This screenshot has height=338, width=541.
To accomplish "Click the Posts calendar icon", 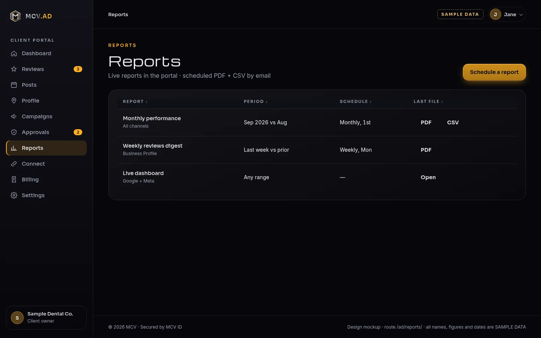I will (14, 85).
